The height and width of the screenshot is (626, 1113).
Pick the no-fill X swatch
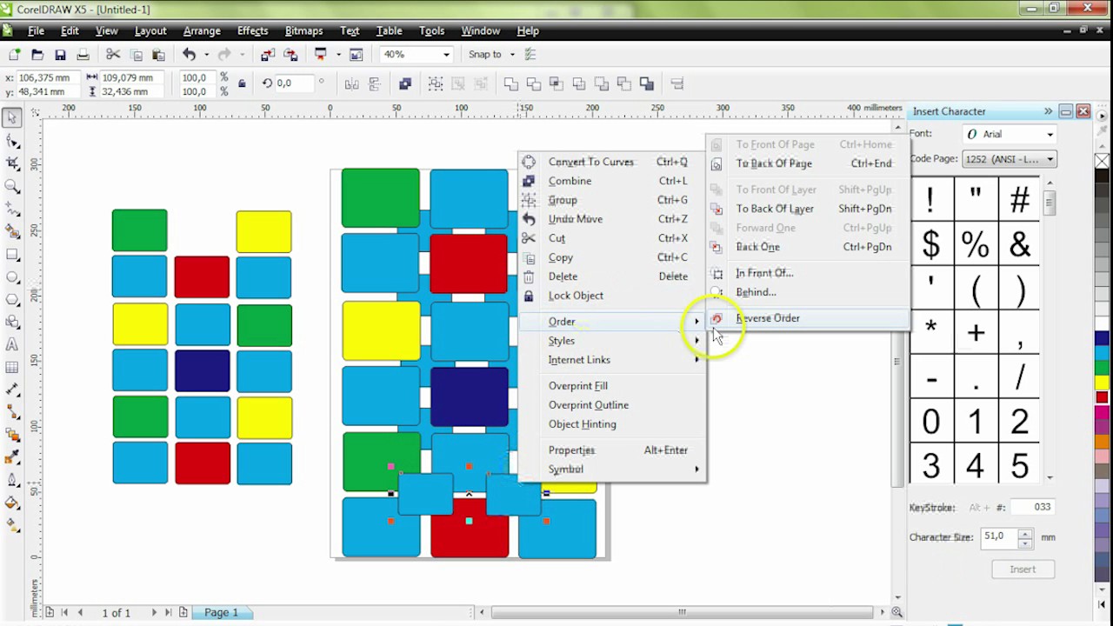click(1102, 162)
